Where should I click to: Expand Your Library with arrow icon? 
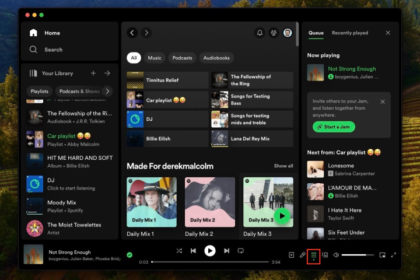pos(107,73)
